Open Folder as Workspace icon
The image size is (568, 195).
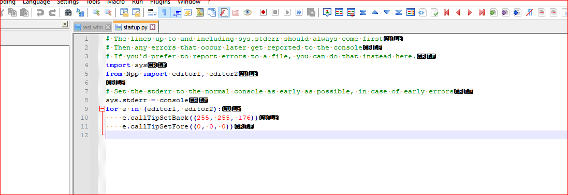click(x=236, y=12)
